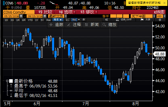168x107 pixels.
Task: Open the USD currency dropdown arrow
Action: (x=164, y=16)
